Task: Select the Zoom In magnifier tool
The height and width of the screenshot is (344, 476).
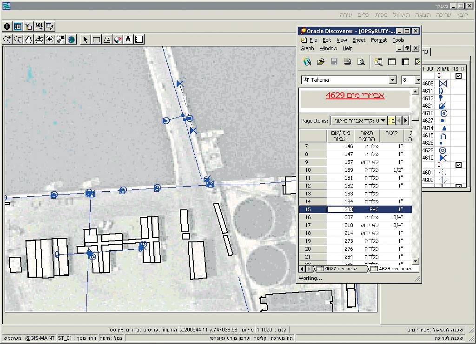Action: click(x=7, y=39)
